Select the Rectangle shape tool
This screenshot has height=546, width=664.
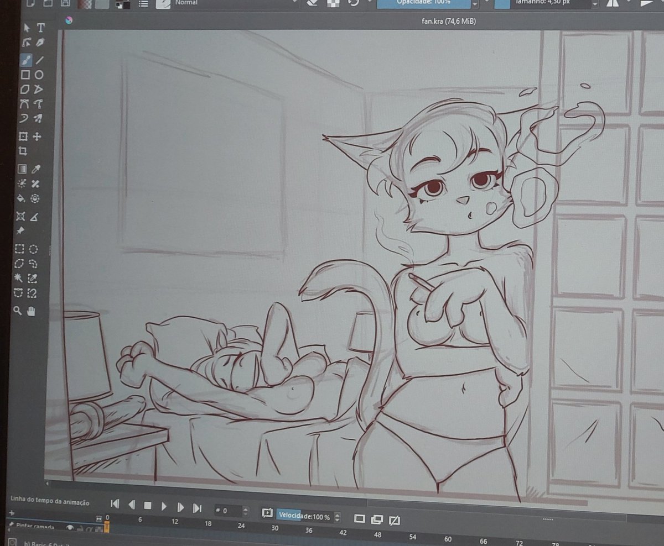click(x=25, y=75)
